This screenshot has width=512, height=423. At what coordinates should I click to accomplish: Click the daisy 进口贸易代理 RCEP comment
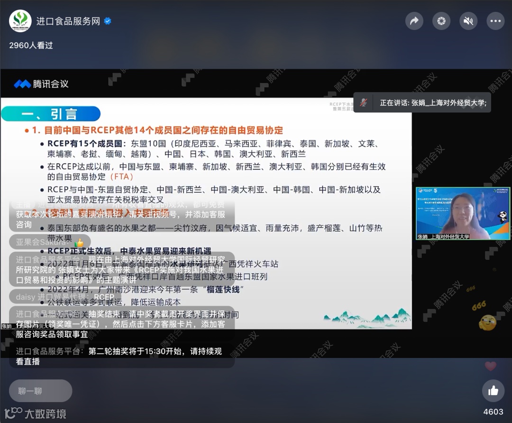pyautogui.click(x=65, y=297)
